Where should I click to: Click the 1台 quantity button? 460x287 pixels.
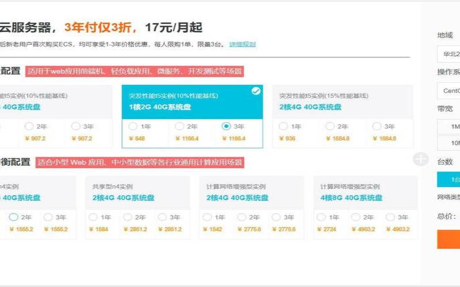point(448,180)
